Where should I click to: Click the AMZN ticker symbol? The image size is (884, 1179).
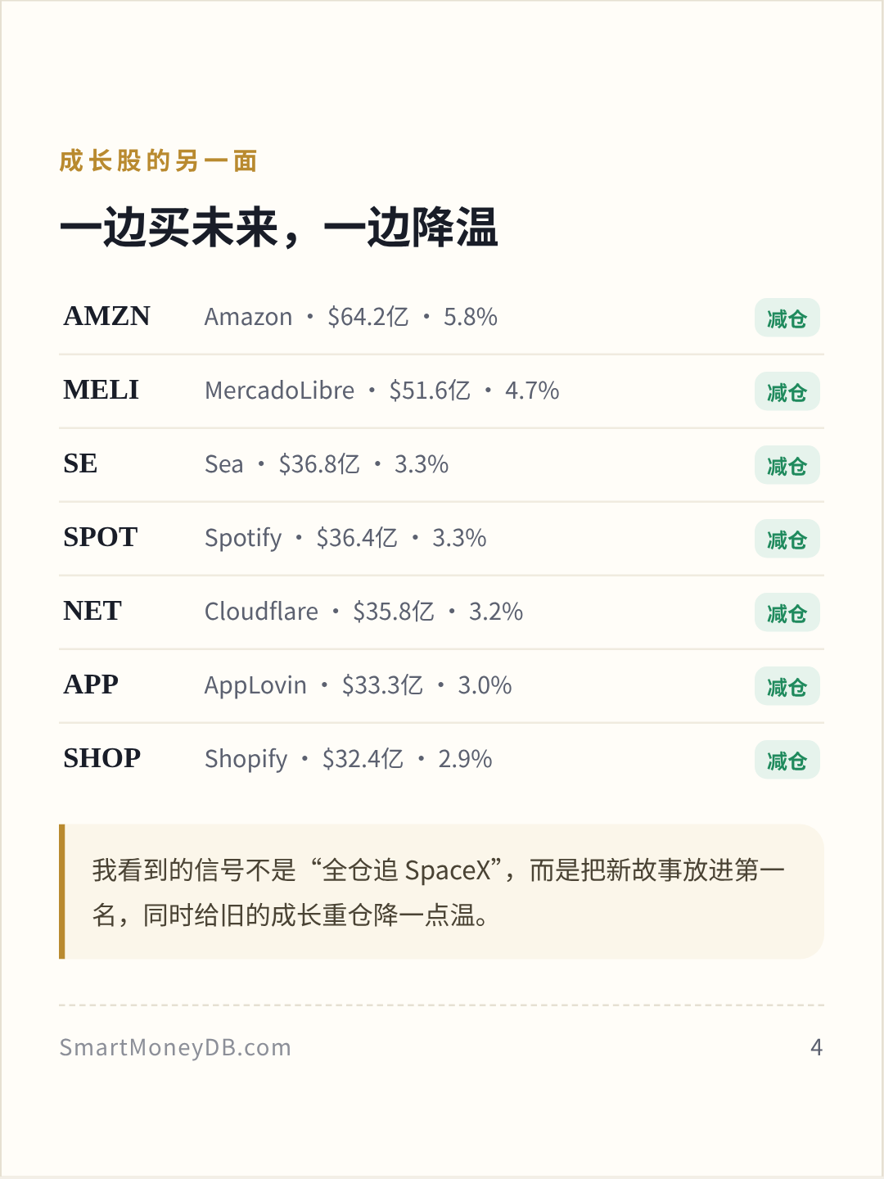tap(107, 316)
